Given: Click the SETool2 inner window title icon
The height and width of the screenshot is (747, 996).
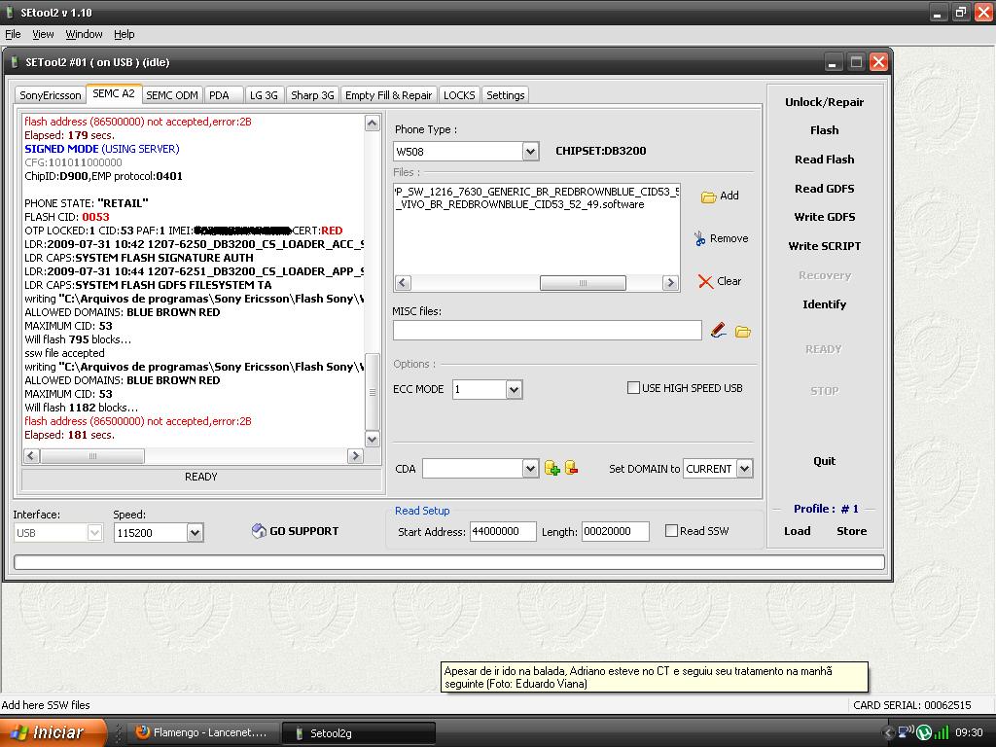Looking at the screenshot, I should click(15, 62).
